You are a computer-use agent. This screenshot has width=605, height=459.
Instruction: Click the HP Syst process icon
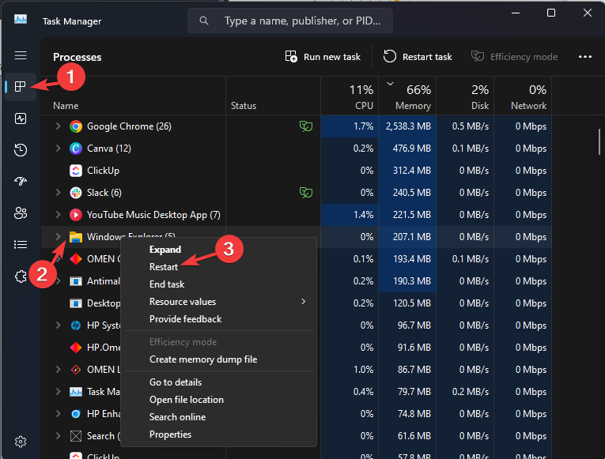click(x=76, y=325)
